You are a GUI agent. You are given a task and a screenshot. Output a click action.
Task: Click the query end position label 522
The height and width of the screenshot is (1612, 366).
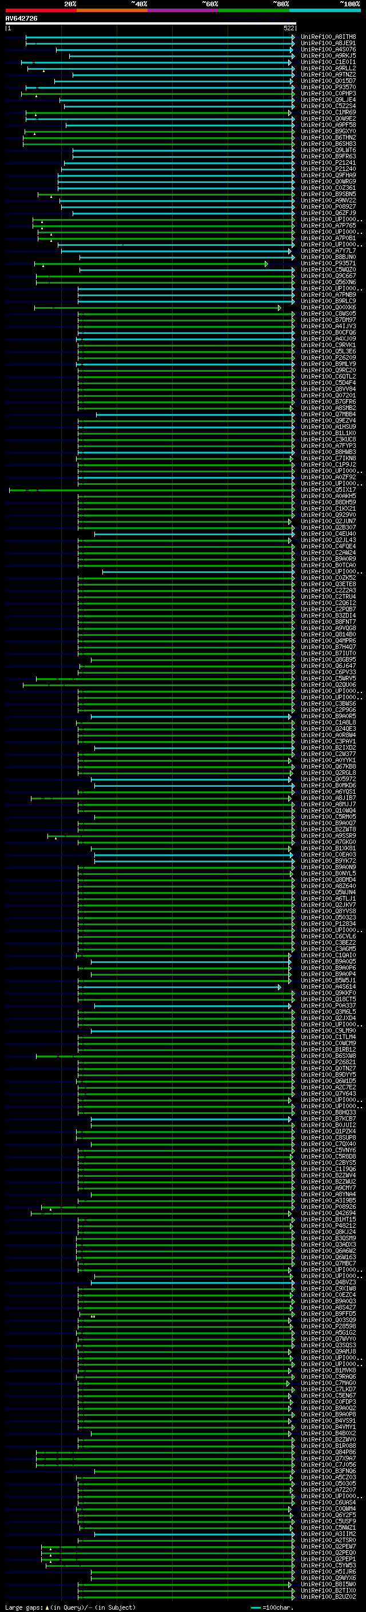click(x=289, y=28)
